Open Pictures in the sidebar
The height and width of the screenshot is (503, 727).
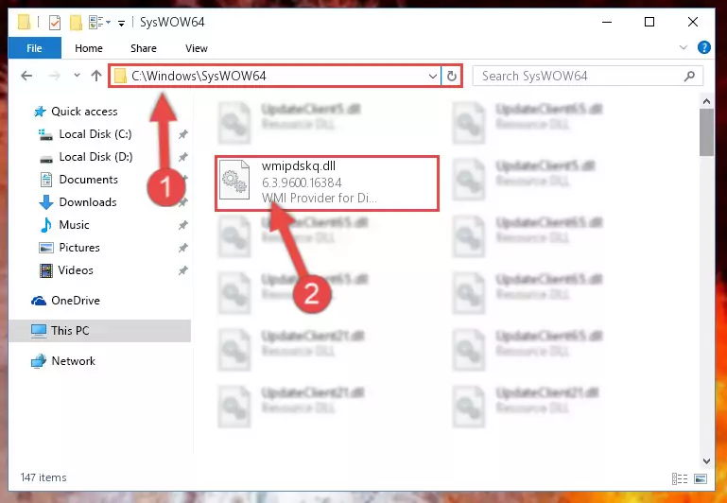coord(78,248)
